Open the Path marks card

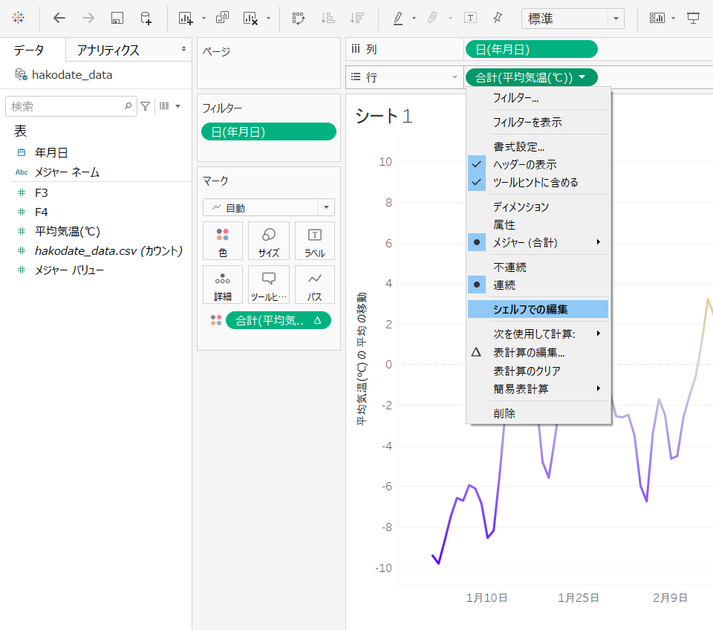(315, 285)
